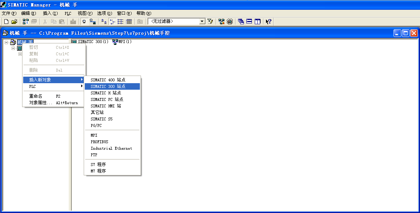Insert a SIMATIC 300 站点
The width and height of the screenshot is (420, 213).
point(112,86)
